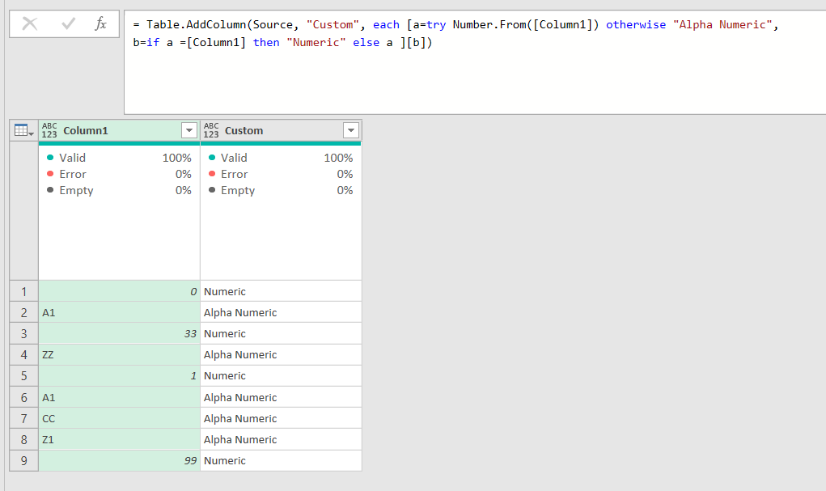Click the Valid 100% quality indicator in Column1
Screen dimensions: 826x491
coord(119,158)
